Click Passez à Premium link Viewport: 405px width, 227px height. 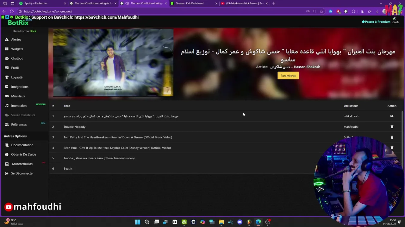(376, 22)
